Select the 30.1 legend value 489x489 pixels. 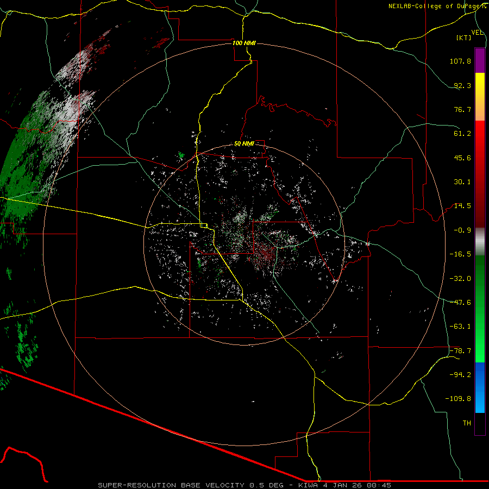click(462, 182)
